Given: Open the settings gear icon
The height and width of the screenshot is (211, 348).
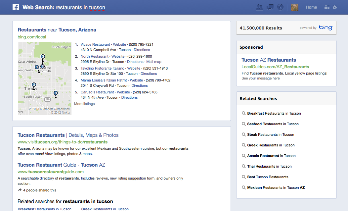Looking at the screenshot, I should point(335,7).
